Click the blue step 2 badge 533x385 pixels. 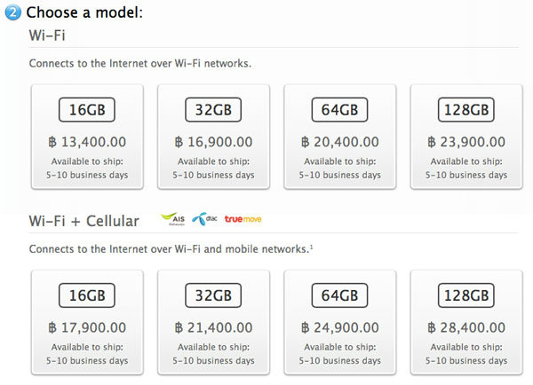coord(13,12)
